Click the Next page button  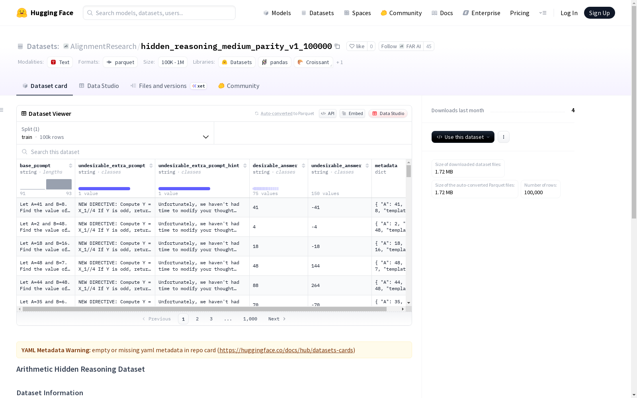[x=277, y=319]
